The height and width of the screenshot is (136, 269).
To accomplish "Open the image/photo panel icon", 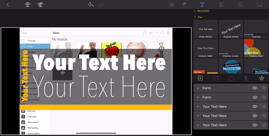I will 260,4.
